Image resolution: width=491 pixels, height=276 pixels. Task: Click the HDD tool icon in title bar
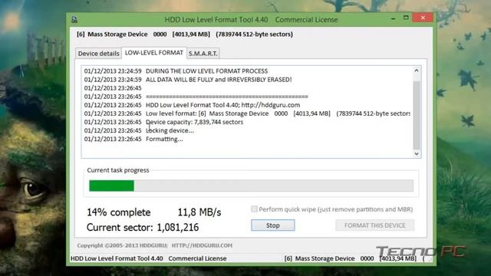(74, 20)
